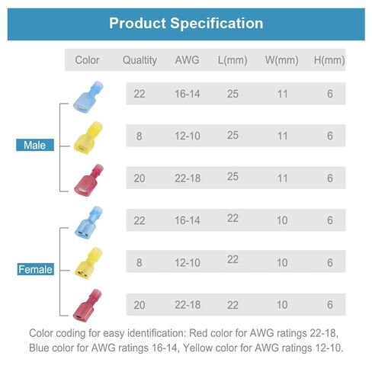Click the 16-14 AWG value in blue male row
This screenshot has width=372, height=372.
pyautogui.click(x=188, y=94)
